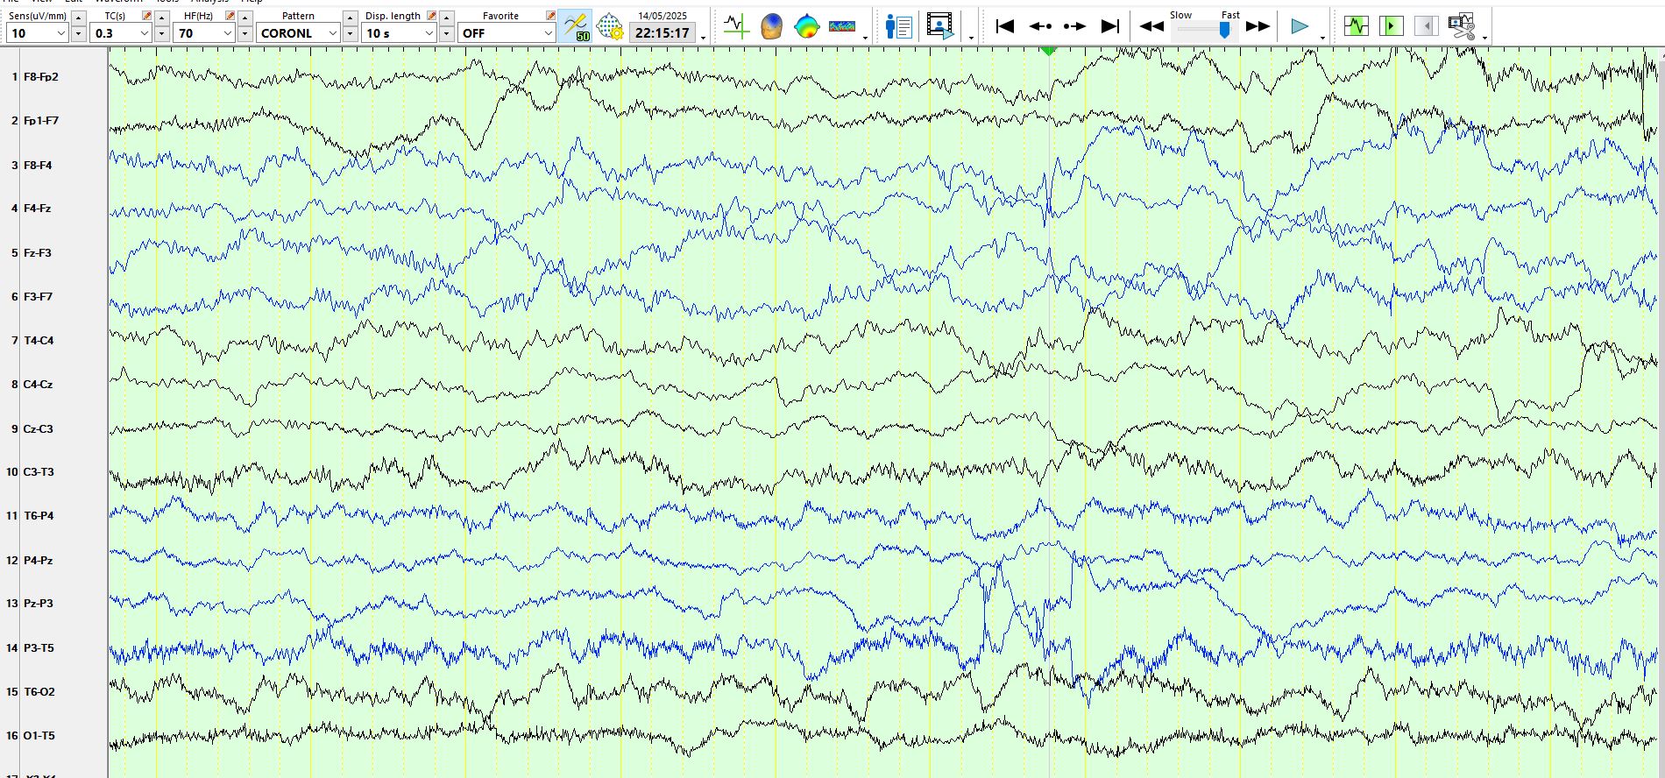The height and width of the screenshot is (778, 1665).
Task: Open the HF(Hz) dropdown showing 70
Action: tap(205, 33)
